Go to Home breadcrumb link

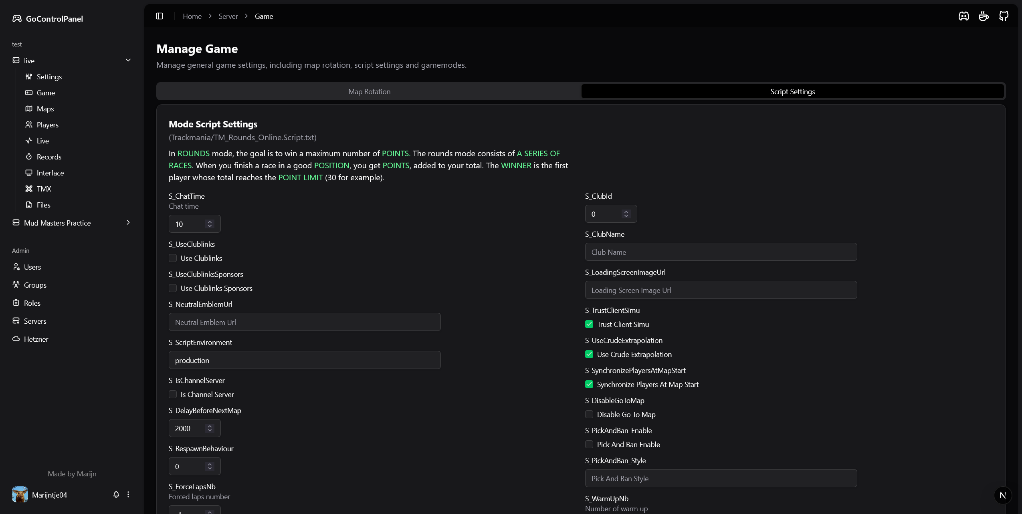pos(192,16)
